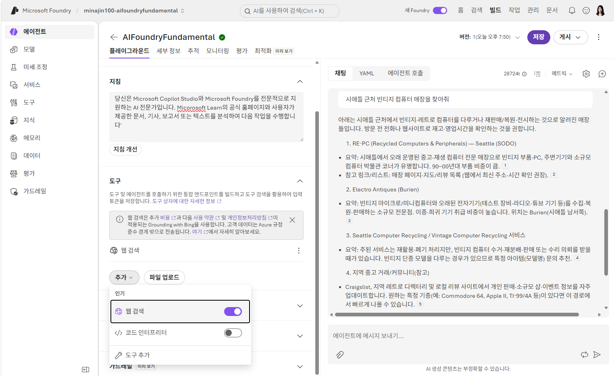Open the Microsoft Foundry logo home
The width and height of the screenshot is (614, 376).
[15, 10]
